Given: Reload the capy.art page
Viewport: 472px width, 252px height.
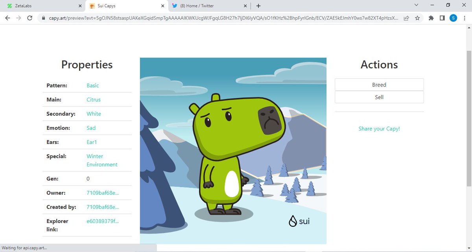Looking at the screenshot, I should pos(29,18).
